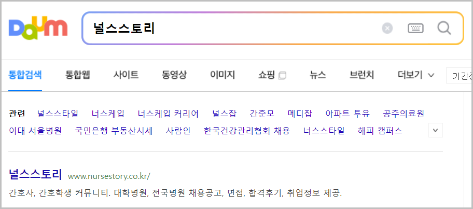Viewport: 473px width, 209px height.
Task: Select the 통합검색 tab
Action: click(25, 75)
